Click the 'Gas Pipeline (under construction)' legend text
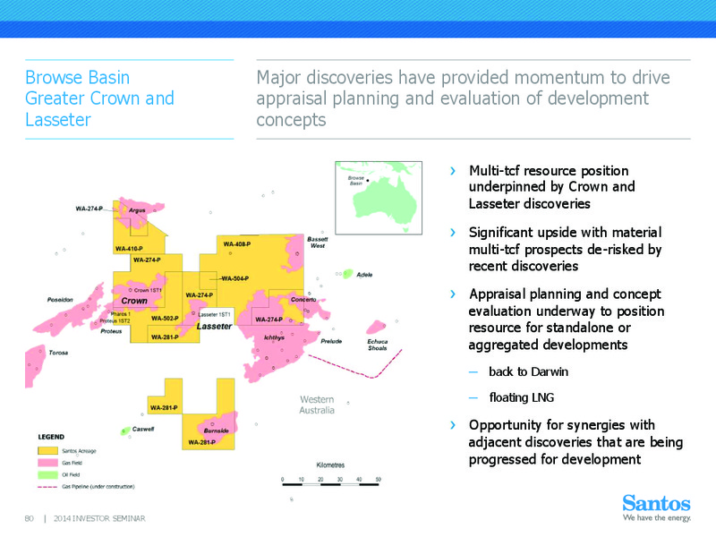This screenshot has width=716, height=537. [x=98, y=487]
